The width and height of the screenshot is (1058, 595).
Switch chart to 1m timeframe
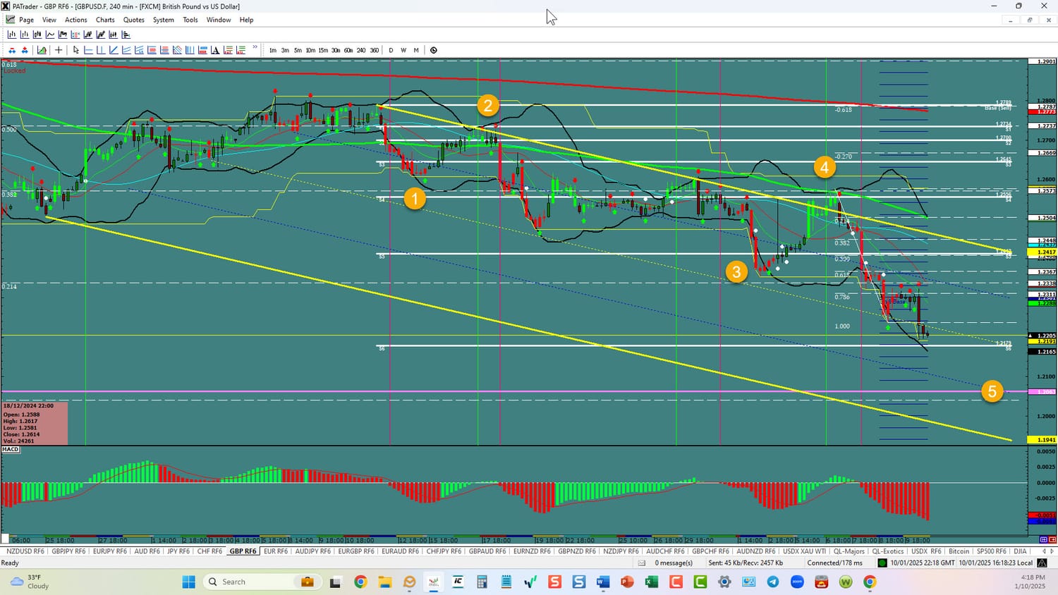click(x=273, y=50)
